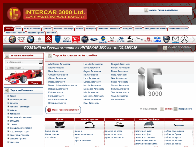This screenshot has width=196, height=147.
Task: Open the Избери модел dropdown
Action: (x=24, y=68)
